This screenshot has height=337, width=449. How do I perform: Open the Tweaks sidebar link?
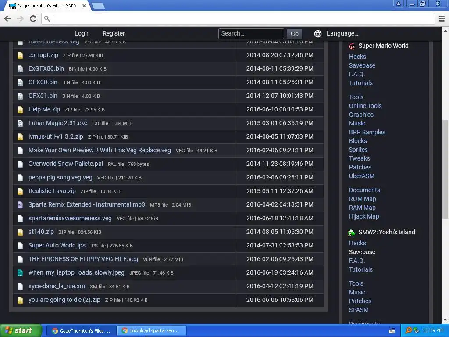[x=360, y=158]
